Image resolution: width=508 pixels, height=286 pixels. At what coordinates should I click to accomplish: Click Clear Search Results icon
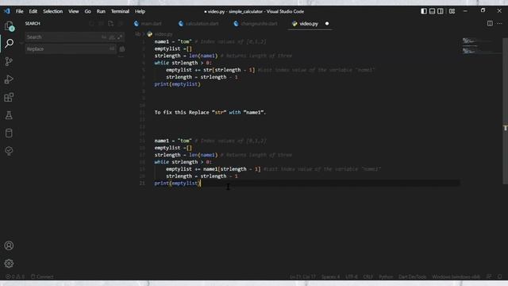point(101,23)
